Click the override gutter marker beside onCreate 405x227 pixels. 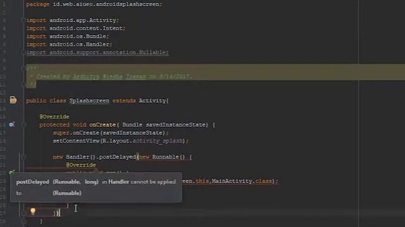point(11,125)
